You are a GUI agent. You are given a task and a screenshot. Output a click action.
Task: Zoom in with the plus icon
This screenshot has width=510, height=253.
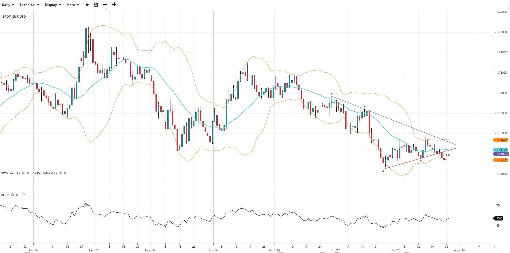tap(114, 5)
